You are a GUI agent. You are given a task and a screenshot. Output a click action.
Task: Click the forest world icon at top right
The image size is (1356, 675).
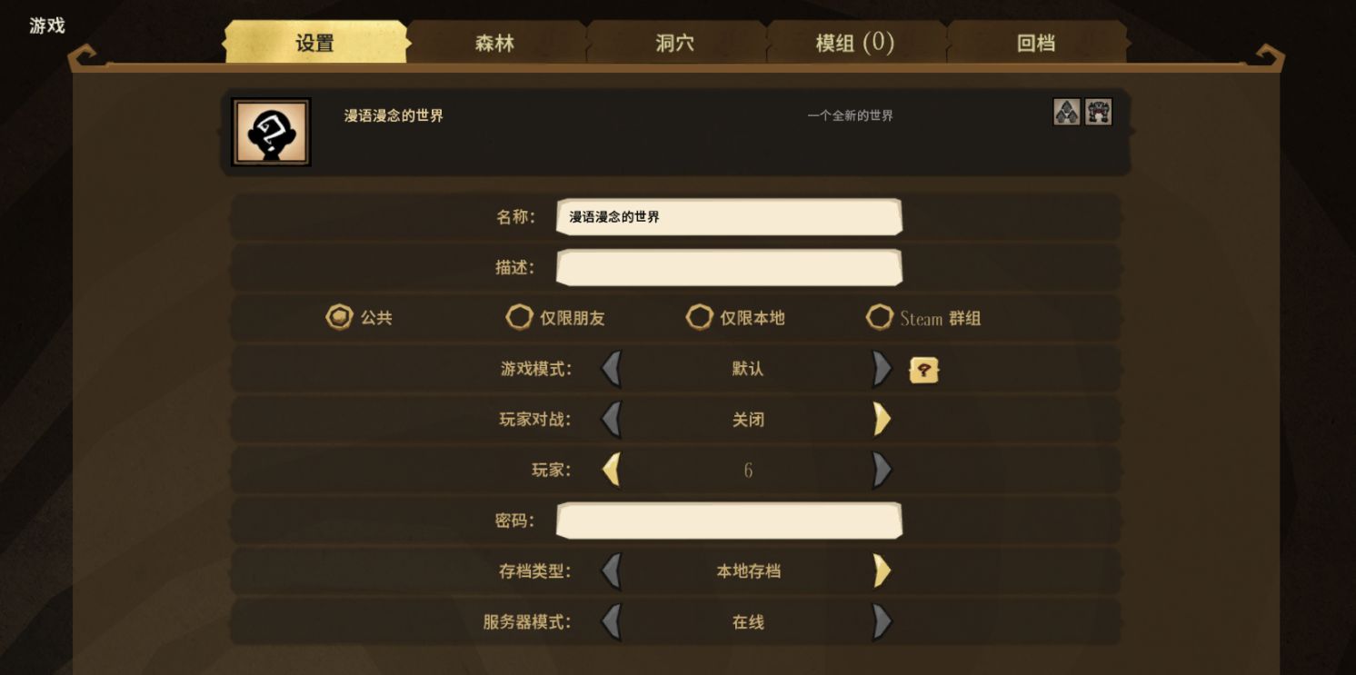click(1067, 112)
